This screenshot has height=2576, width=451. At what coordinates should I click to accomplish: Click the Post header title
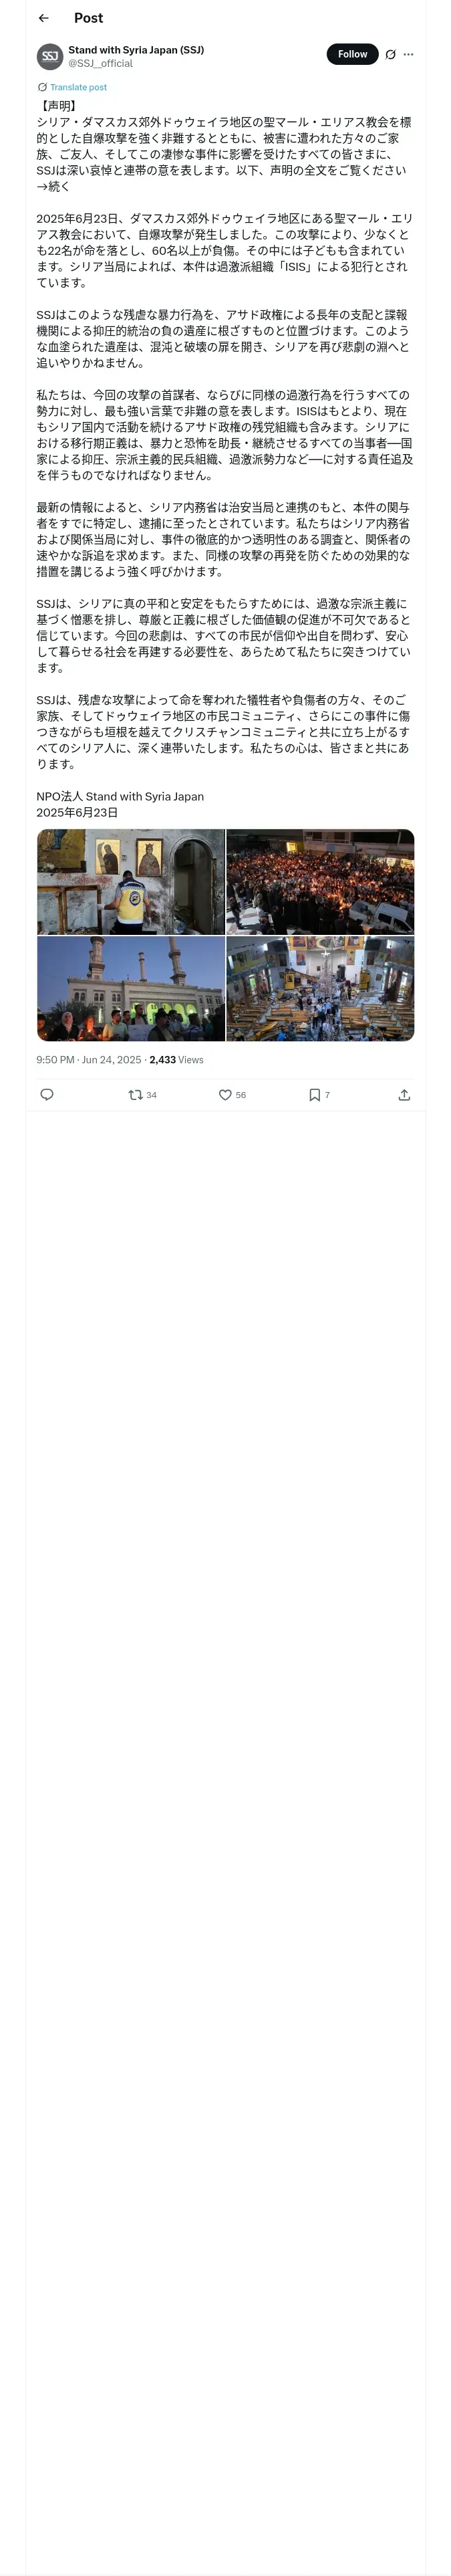pyautogui.click(x=88, y=18)
